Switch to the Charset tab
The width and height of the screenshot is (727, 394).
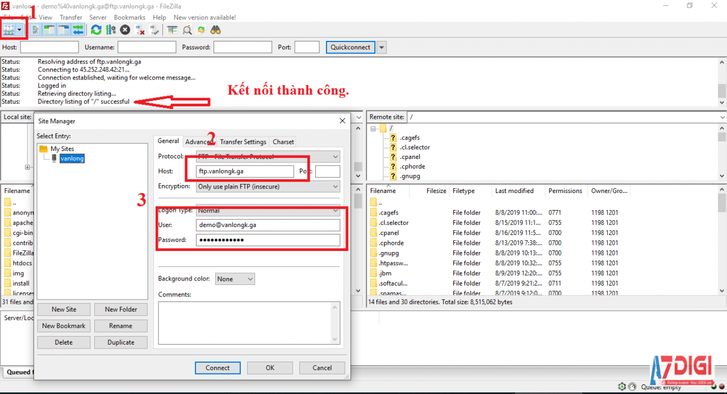pos(283,142)
